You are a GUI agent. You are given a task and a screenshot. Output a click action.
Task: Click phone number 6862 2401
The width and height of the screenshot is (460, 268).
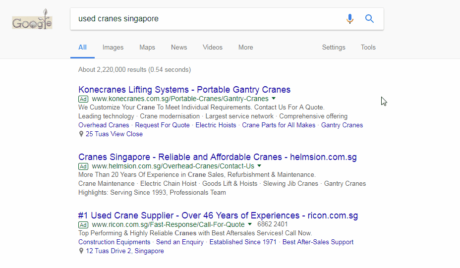coord(272,224)
